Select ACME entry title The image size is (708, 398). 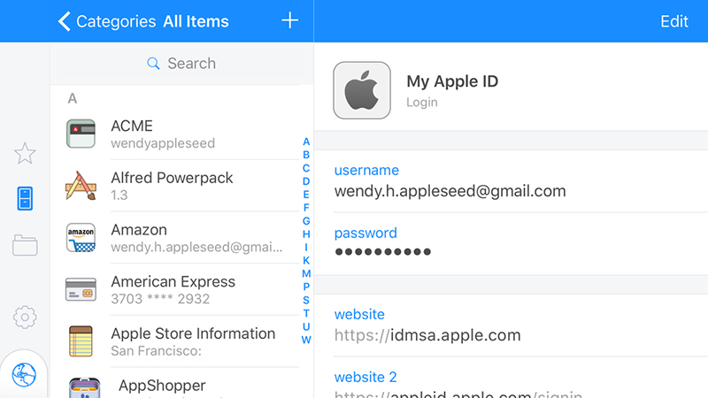(132, 126)
